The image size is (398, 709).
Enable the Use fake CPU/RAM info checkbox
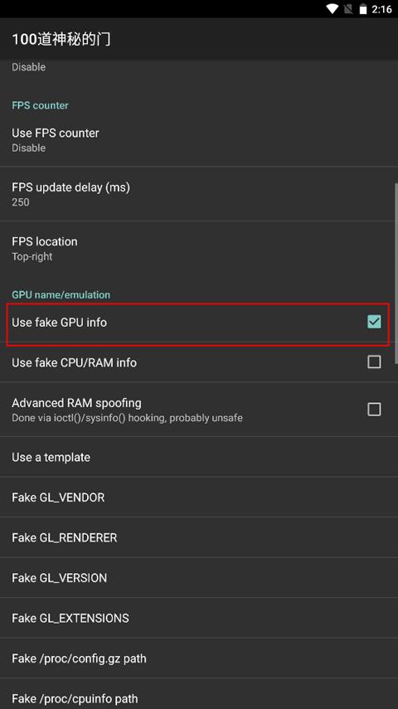374,362
